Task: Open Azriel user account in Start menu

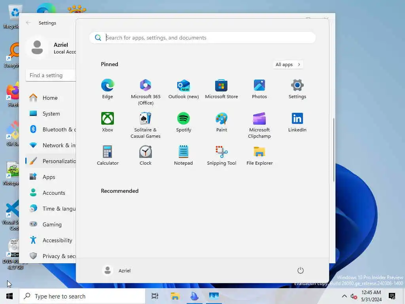Action: 117,270
